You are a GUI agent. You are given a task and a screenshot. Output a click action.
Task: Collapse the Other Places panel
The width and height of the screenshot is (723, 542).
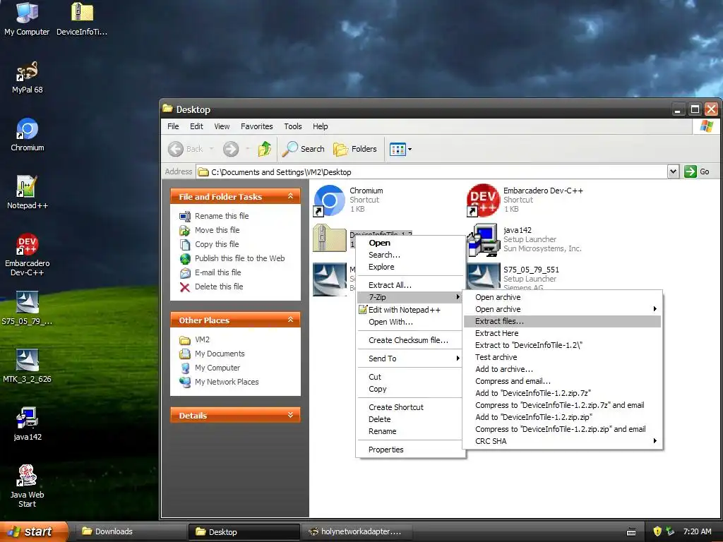coord(290,320)
